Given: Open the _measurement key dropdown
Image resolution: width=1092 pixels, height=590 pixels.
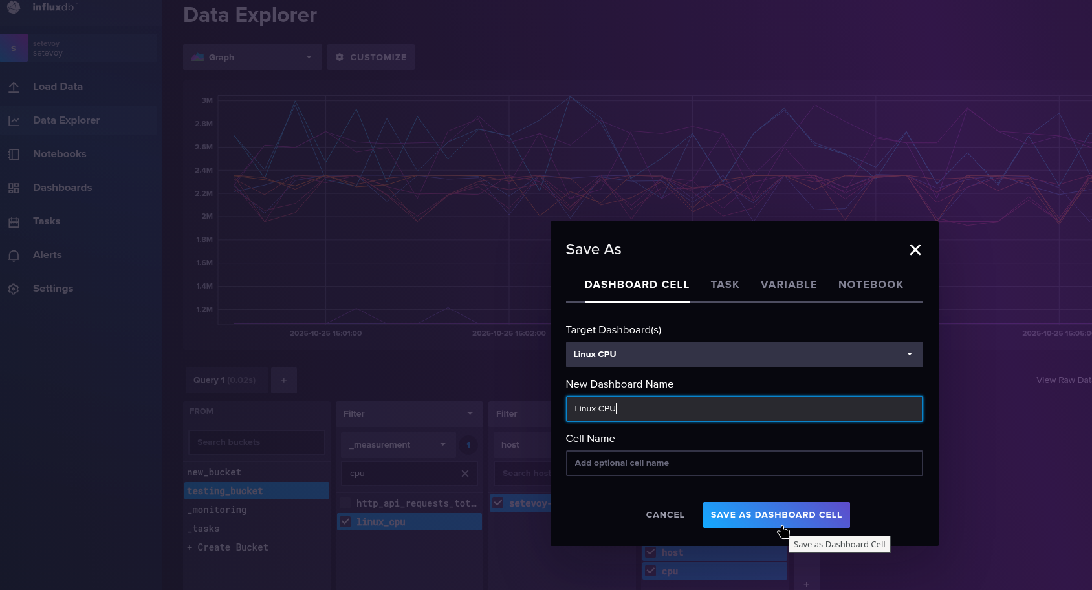Looking at the screenshot, I should coord(398,445).
